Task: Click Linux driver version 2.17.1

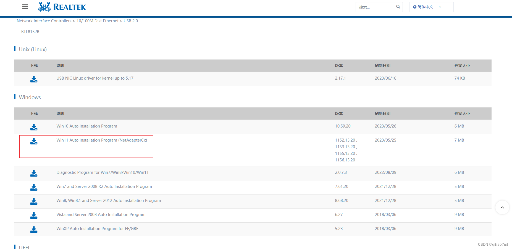Action: tap(340, 78)
